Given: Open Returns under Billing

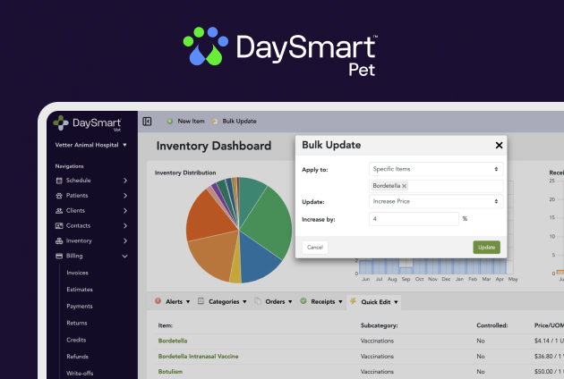Looking at the screenshot, I should [x=77, y=323].
